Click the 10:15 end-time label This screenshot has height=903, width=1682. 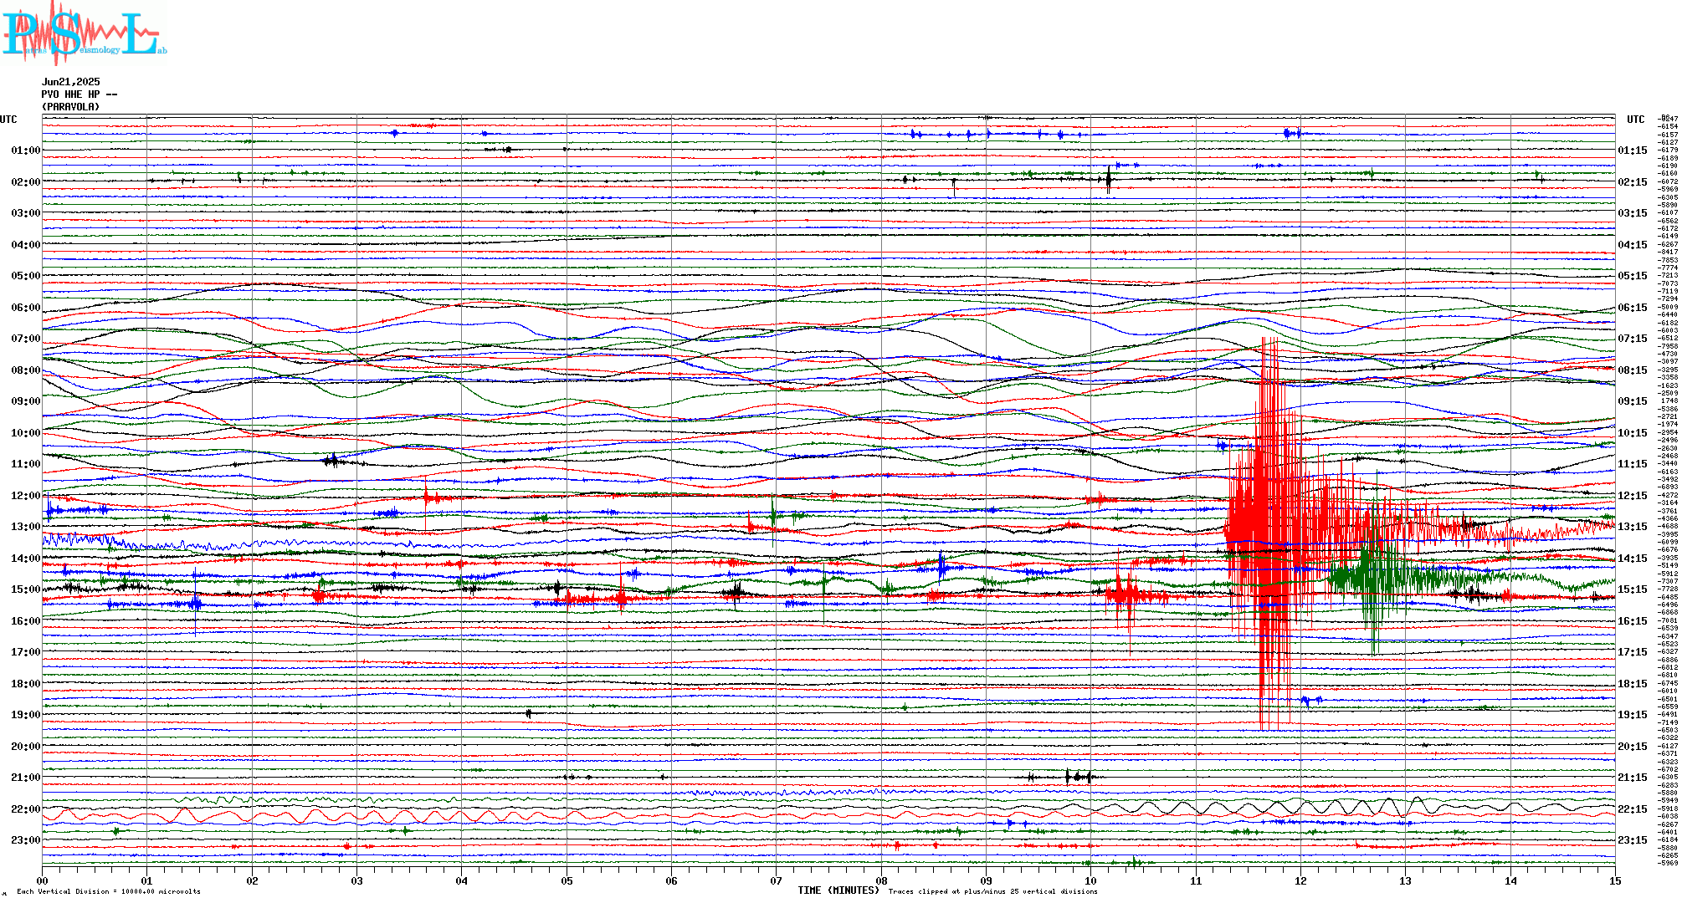pos(1633,433)
